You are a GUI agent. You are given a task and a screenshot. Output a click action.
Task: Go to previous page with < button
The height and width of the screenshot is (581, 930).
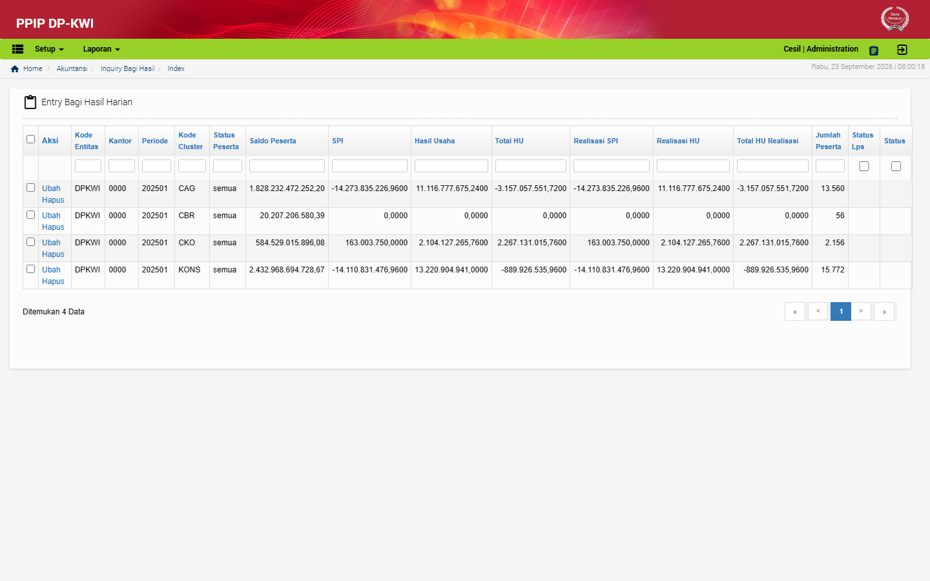click(x=818, y=311)
